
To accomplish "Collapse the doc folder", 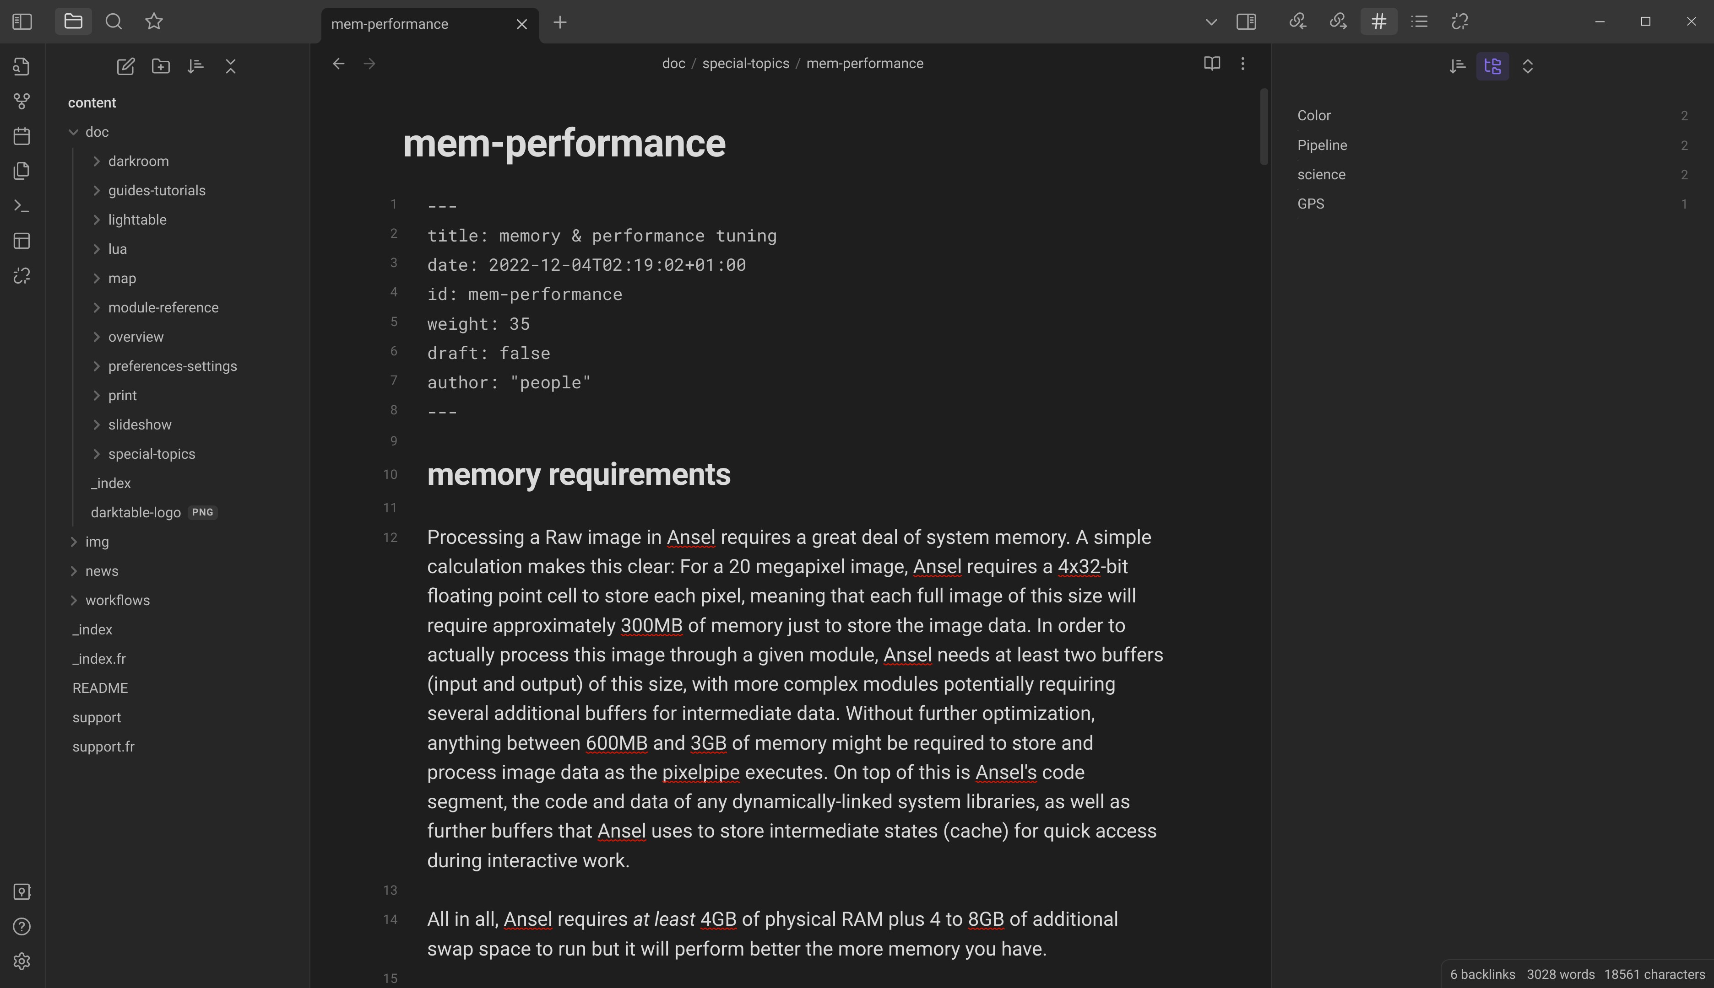I will [73, 132].
